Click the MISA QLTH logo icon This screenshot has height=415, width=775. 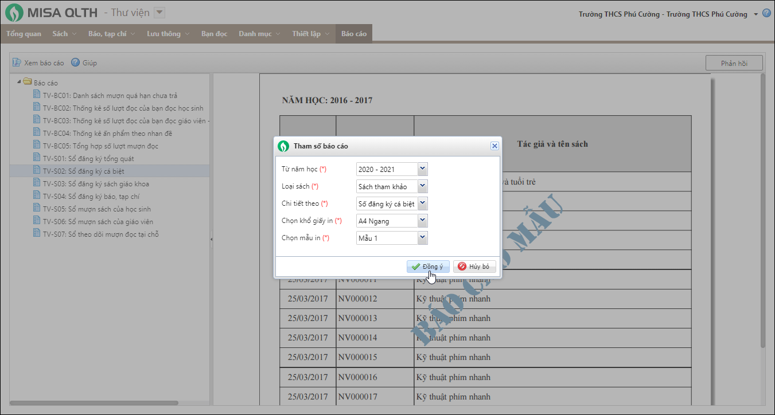(x=14, y=13)
